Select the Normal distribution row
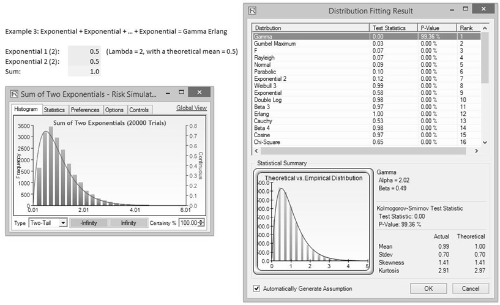The image size is (500, 305). pos(367,64)
